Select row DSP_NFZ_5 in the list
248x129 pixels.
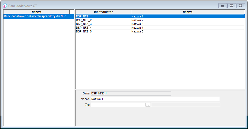tap(160, 31)
